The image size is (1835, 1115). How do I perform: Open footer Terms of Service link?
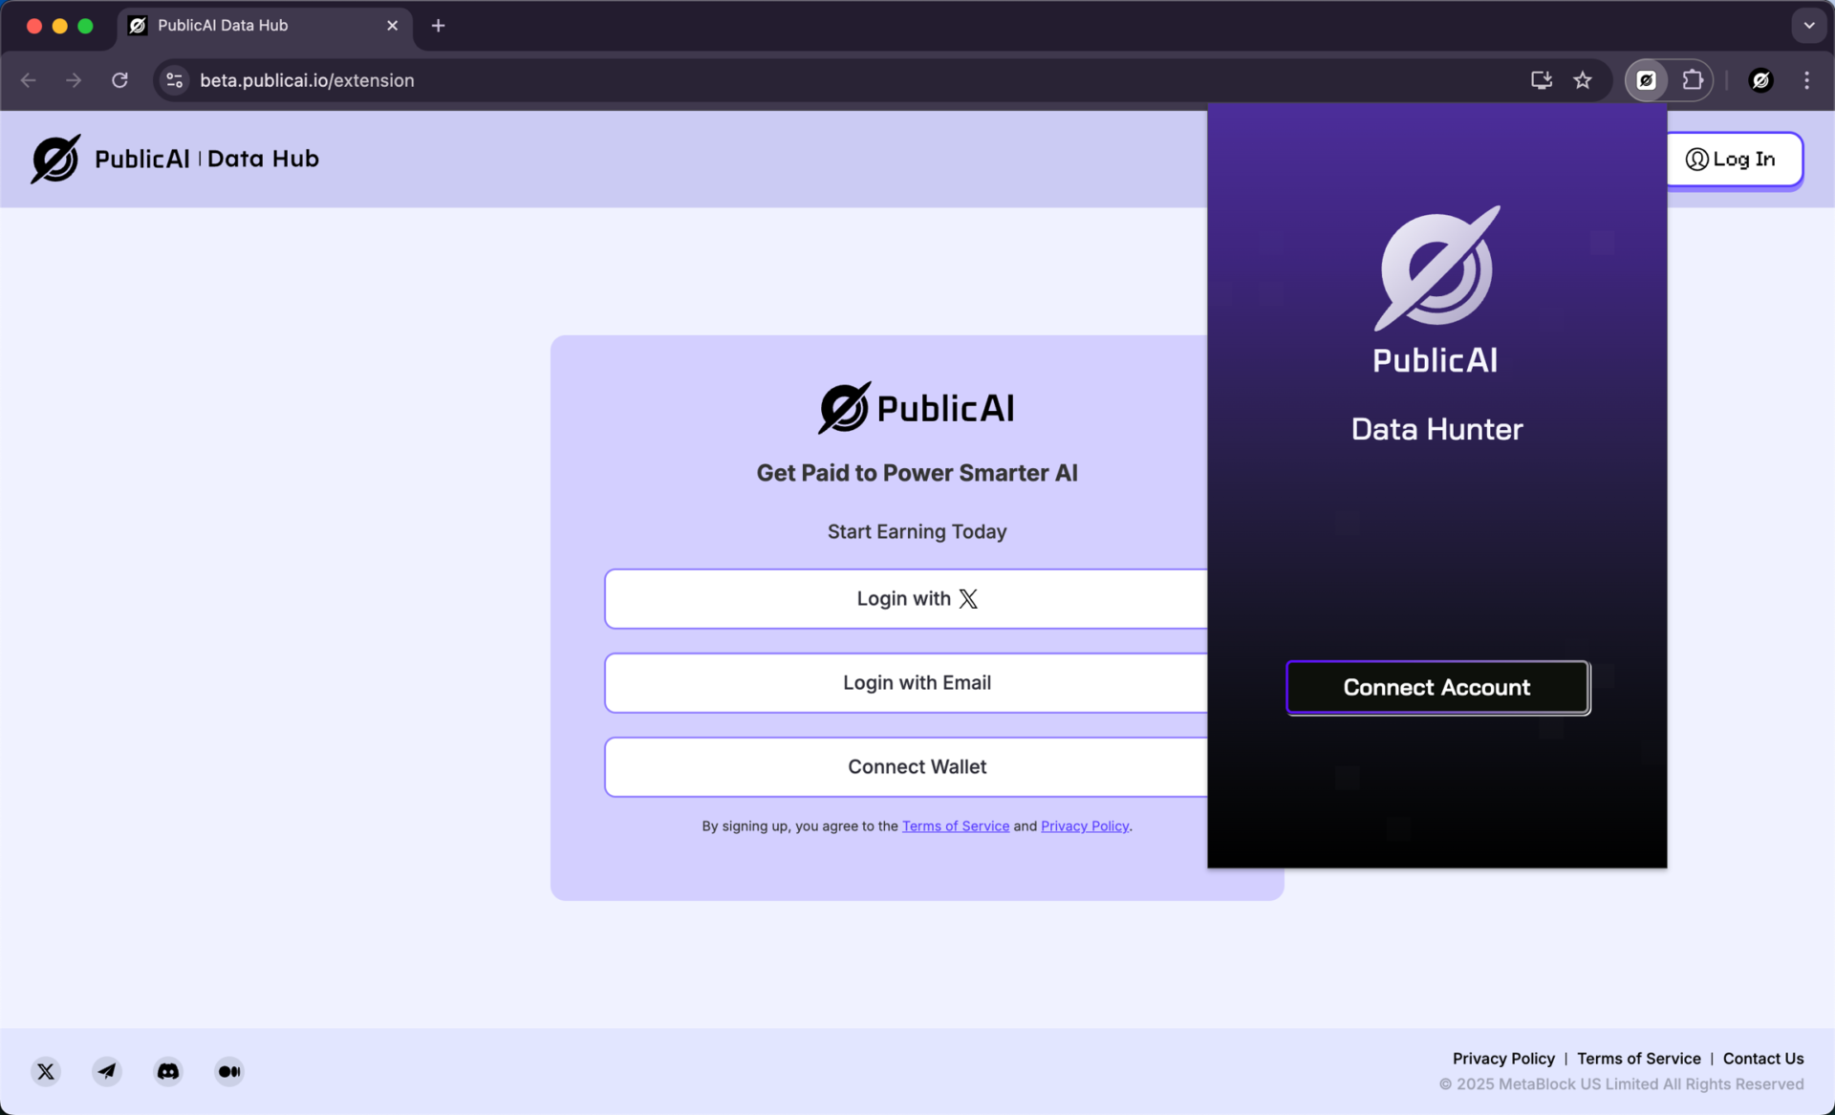click(x=1638, y=1059)
